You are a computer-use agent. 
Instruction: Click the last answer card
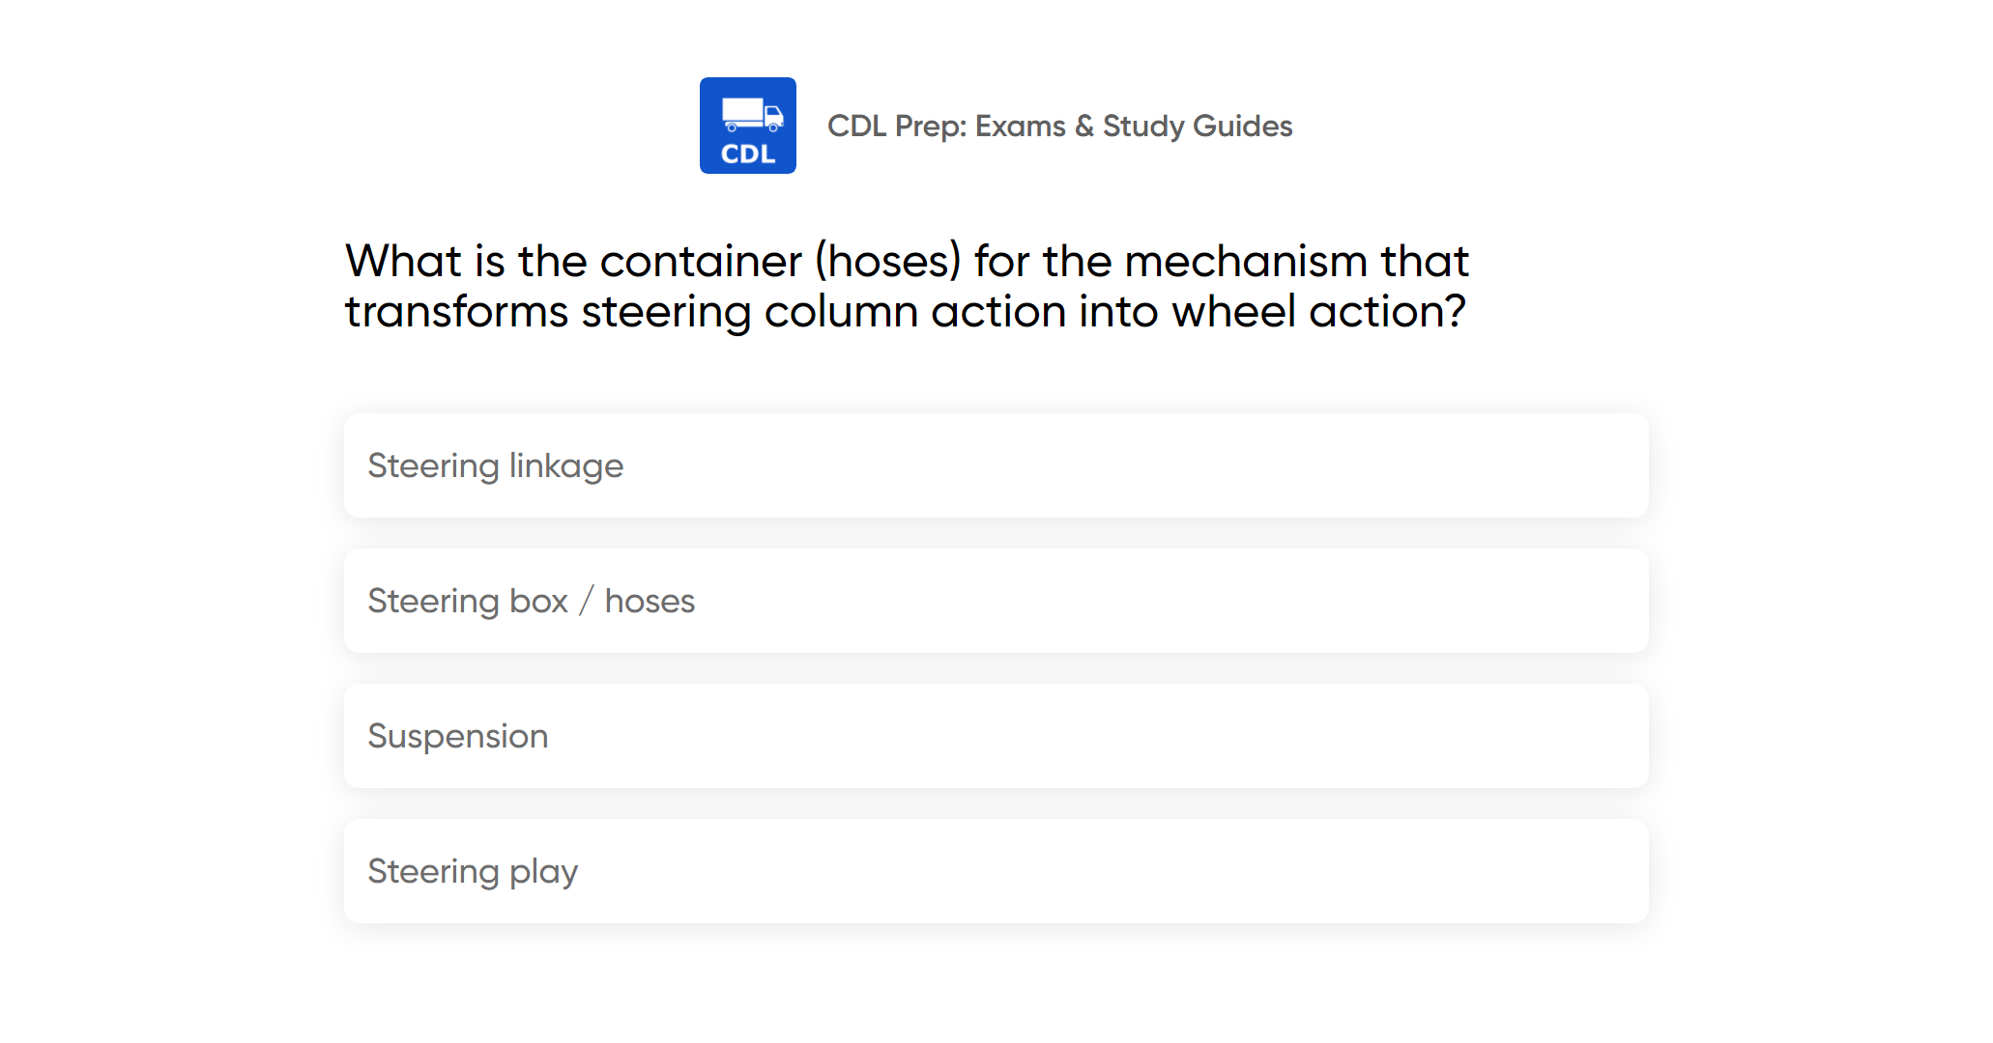click(996, 871)
